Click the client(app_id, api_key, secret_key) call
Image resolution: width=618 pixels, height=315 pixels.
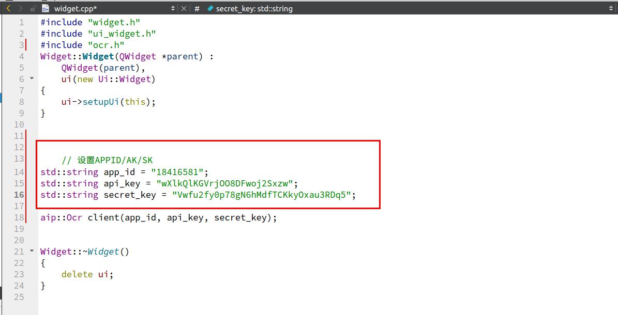coord(180,218)
